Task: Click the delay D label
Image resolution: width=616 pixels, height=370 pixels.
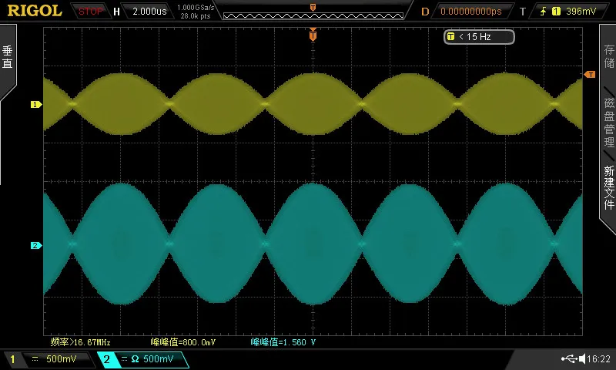Action: (425, 12)
